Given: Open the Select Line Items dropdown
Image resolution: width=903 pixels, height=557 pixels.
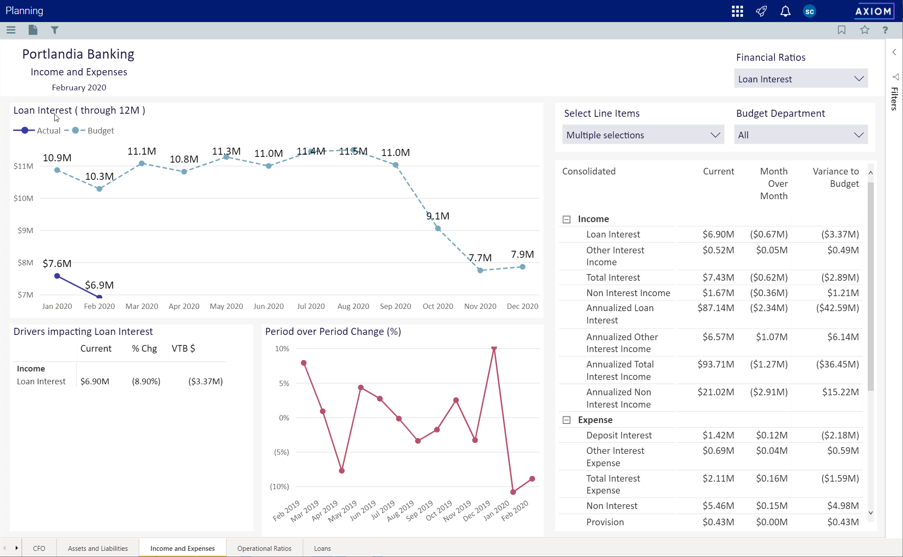Looking at the screenshot, I should coord(643,135).
